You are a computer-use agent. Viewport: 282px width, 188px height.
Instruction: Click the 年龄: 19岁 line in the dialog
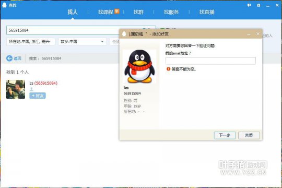[132, 106]
